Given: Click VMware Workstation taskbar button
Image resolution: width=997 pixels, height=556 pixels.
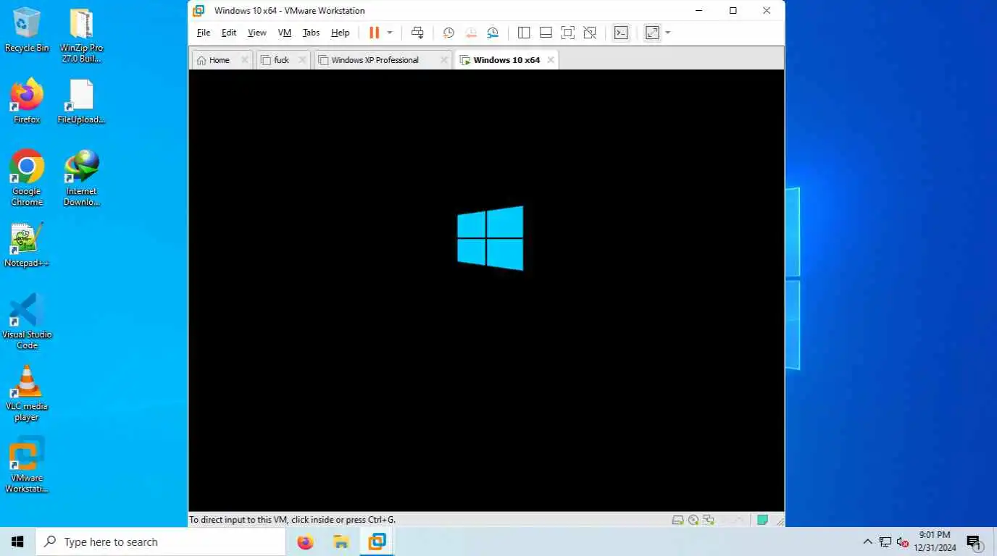Looking at the screenshot, I should (376, 542).
